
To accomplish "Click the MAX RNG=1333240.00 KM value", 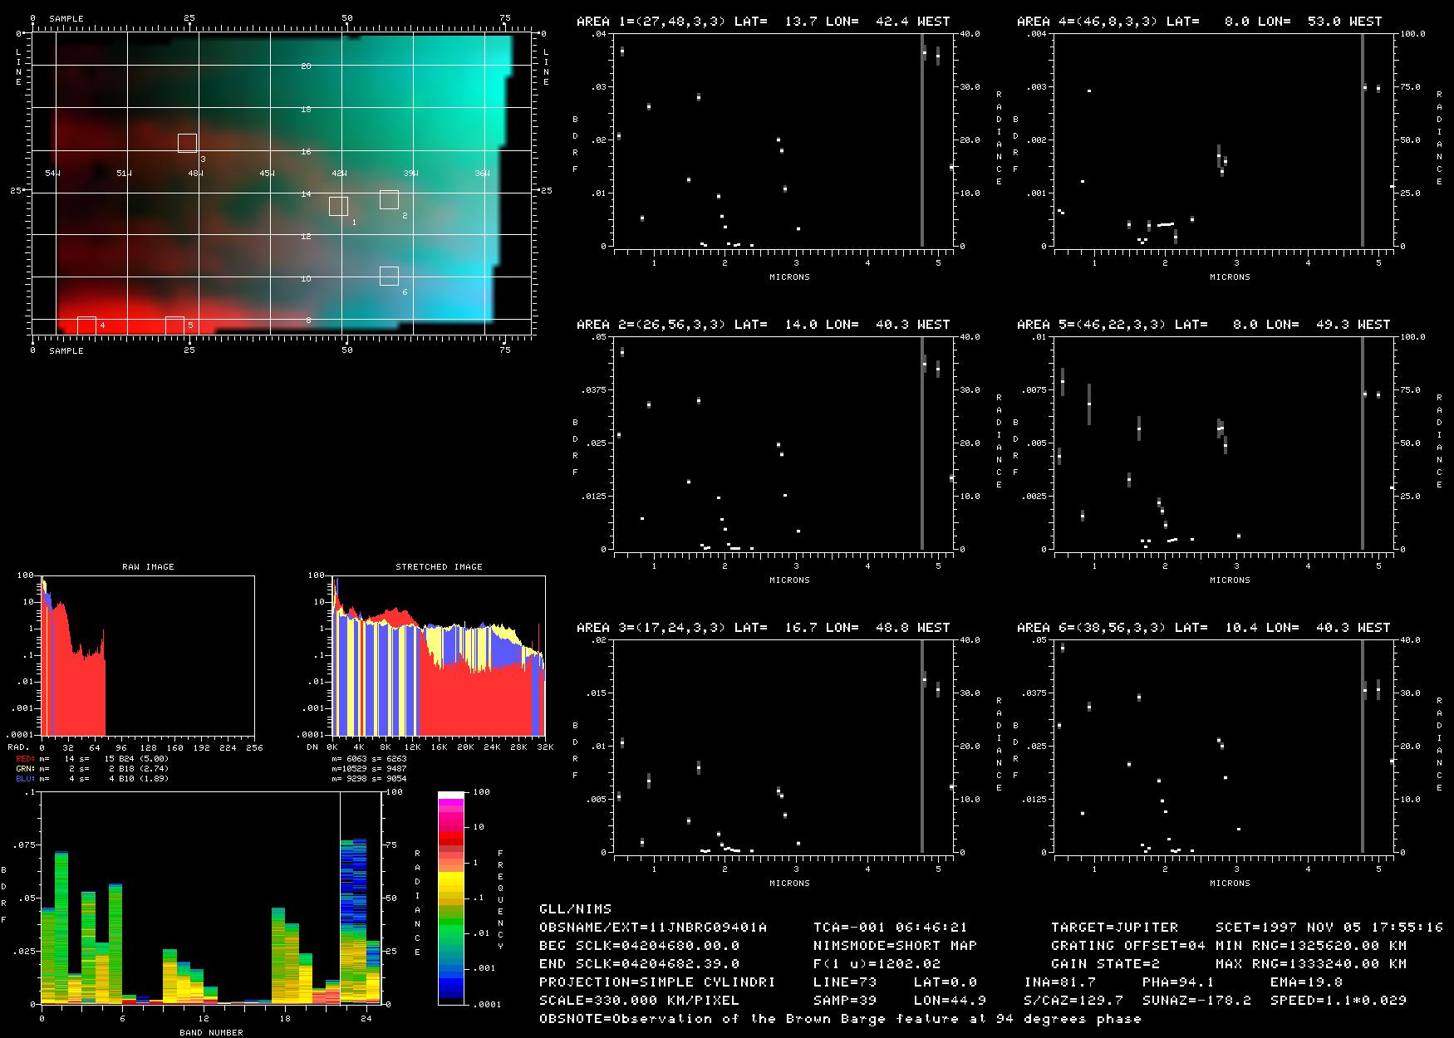I will pos(1311,964).
